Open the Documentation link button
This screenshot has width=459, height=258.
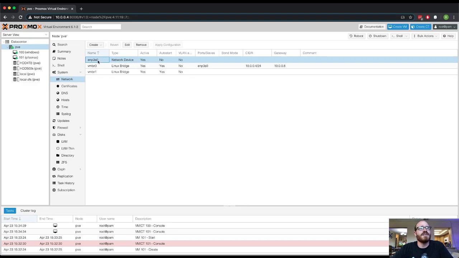pos(372,27)
